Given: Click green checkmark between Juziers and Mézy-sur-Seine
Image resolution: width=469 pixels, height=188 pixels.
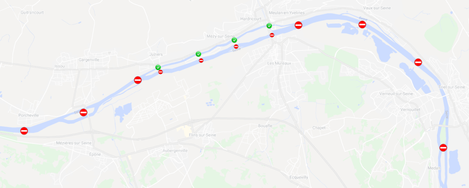Looking at the screenshot, I should (x=199, y=54).
